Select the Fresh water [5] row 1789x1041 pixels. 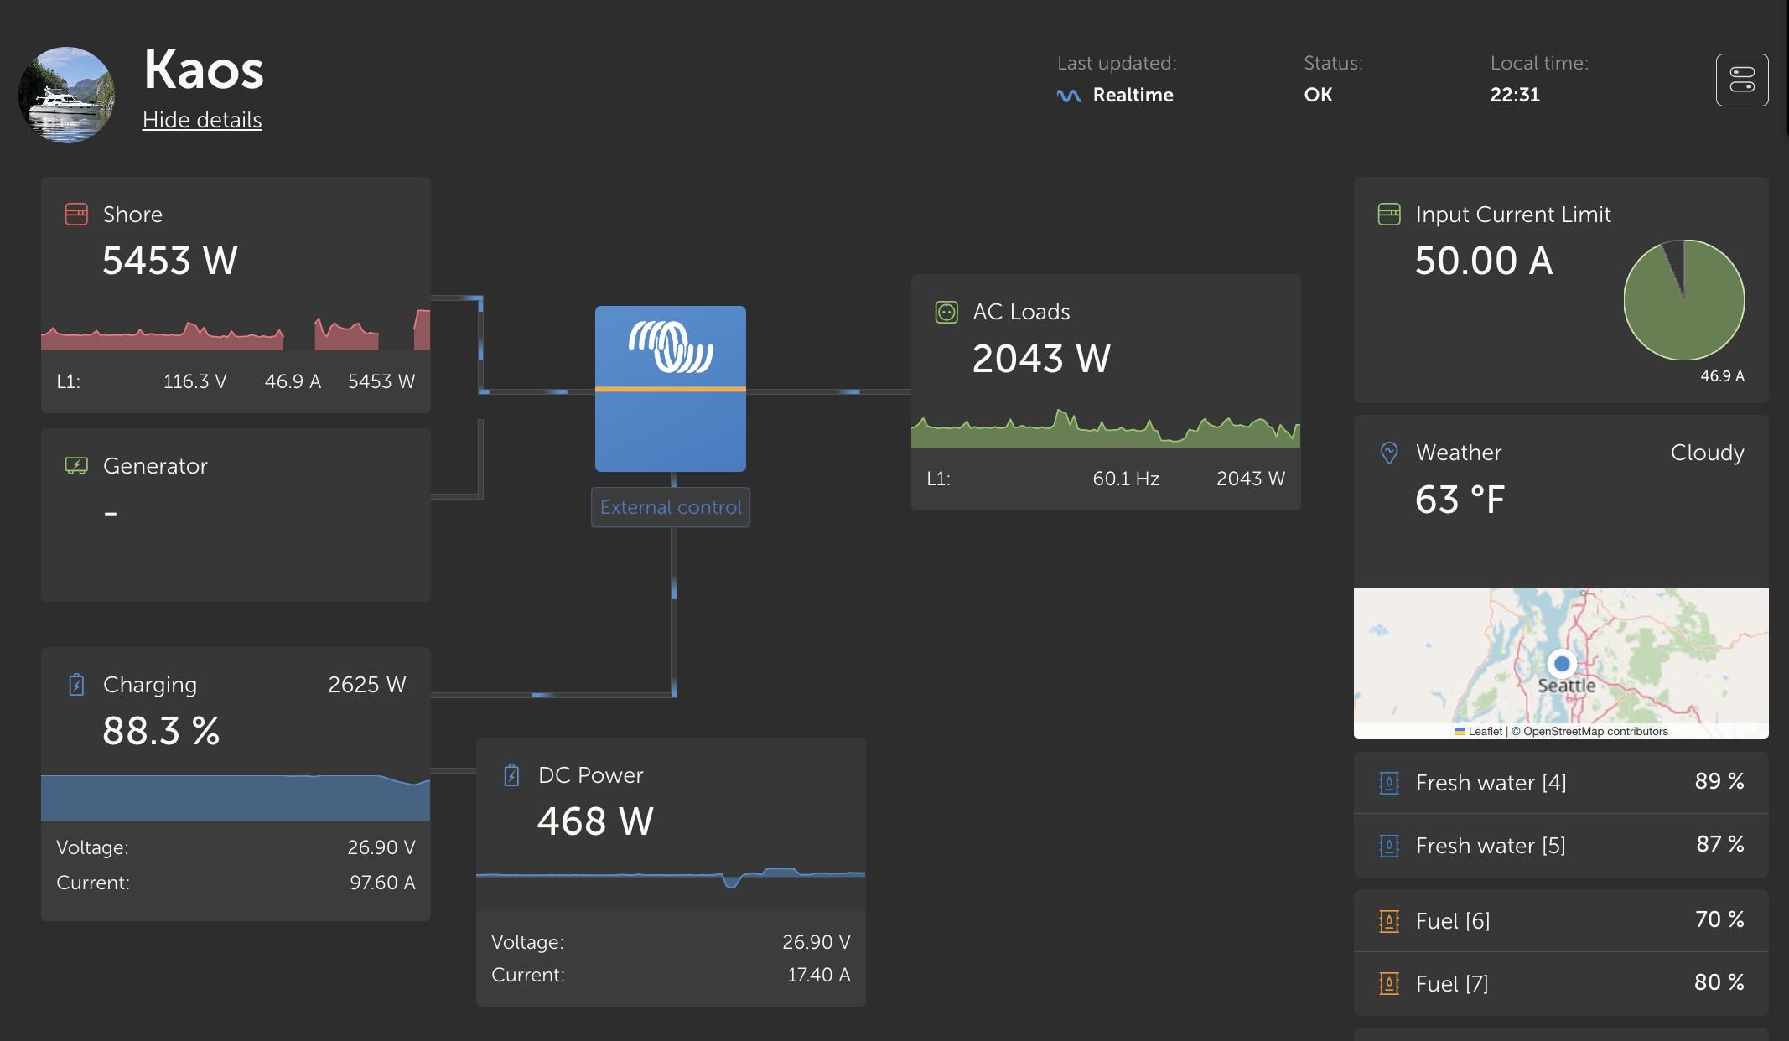point(1561,845)
